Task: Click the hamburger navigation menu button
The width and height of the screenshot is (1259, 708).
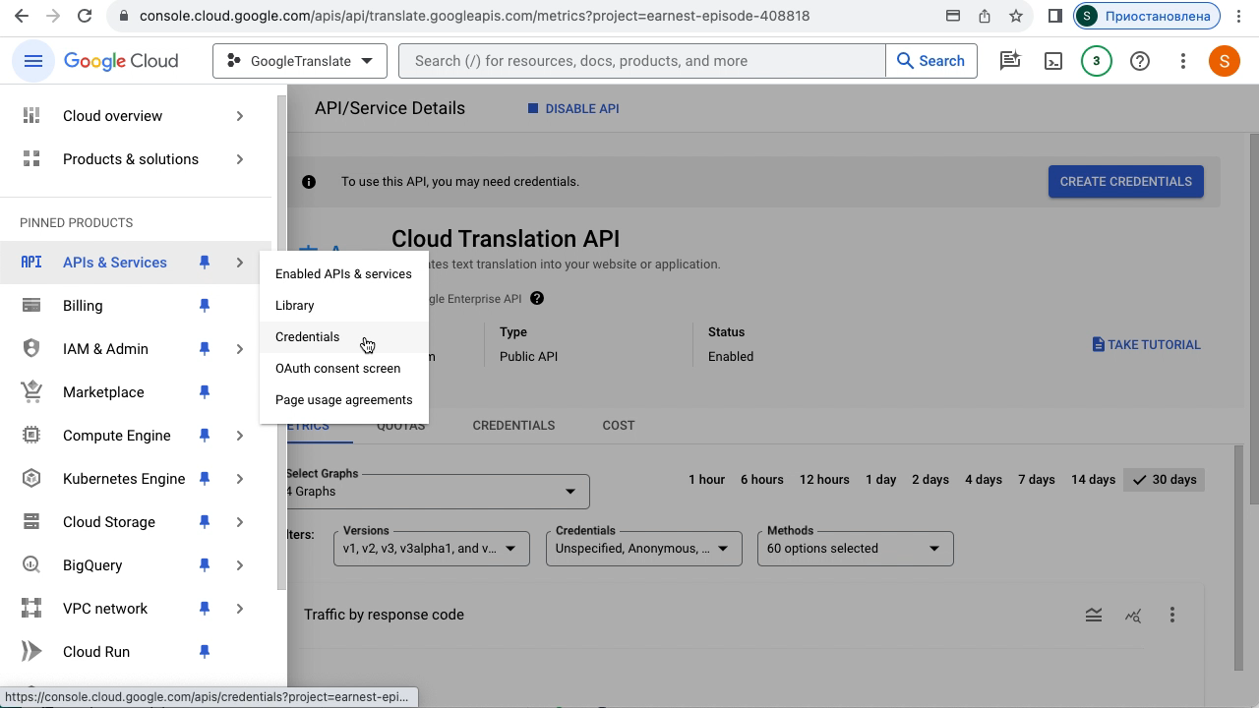Action: 33,61
